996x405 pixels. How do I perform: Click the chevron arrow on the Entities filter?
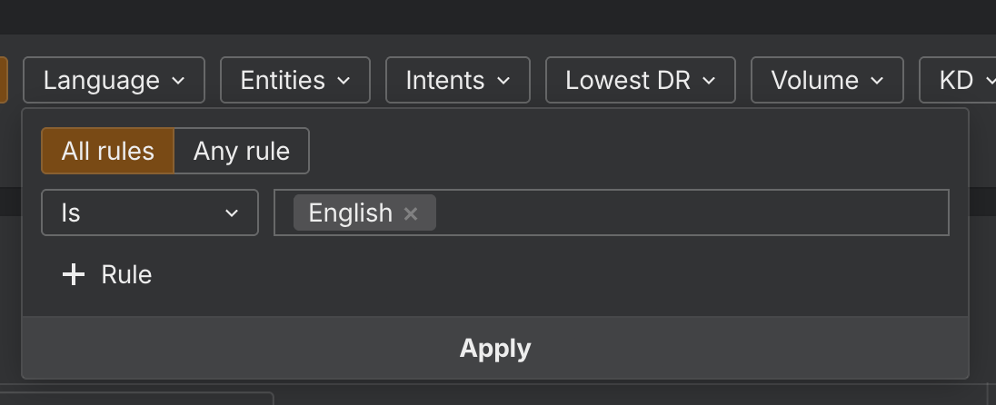tap(344, 81)
